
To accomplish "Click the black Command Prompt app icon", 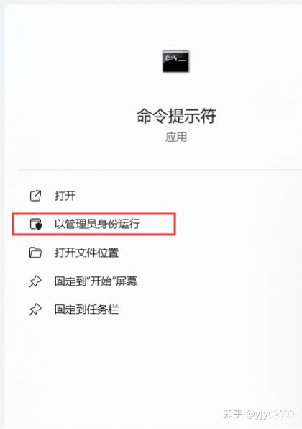I will [x=175, y=61].
